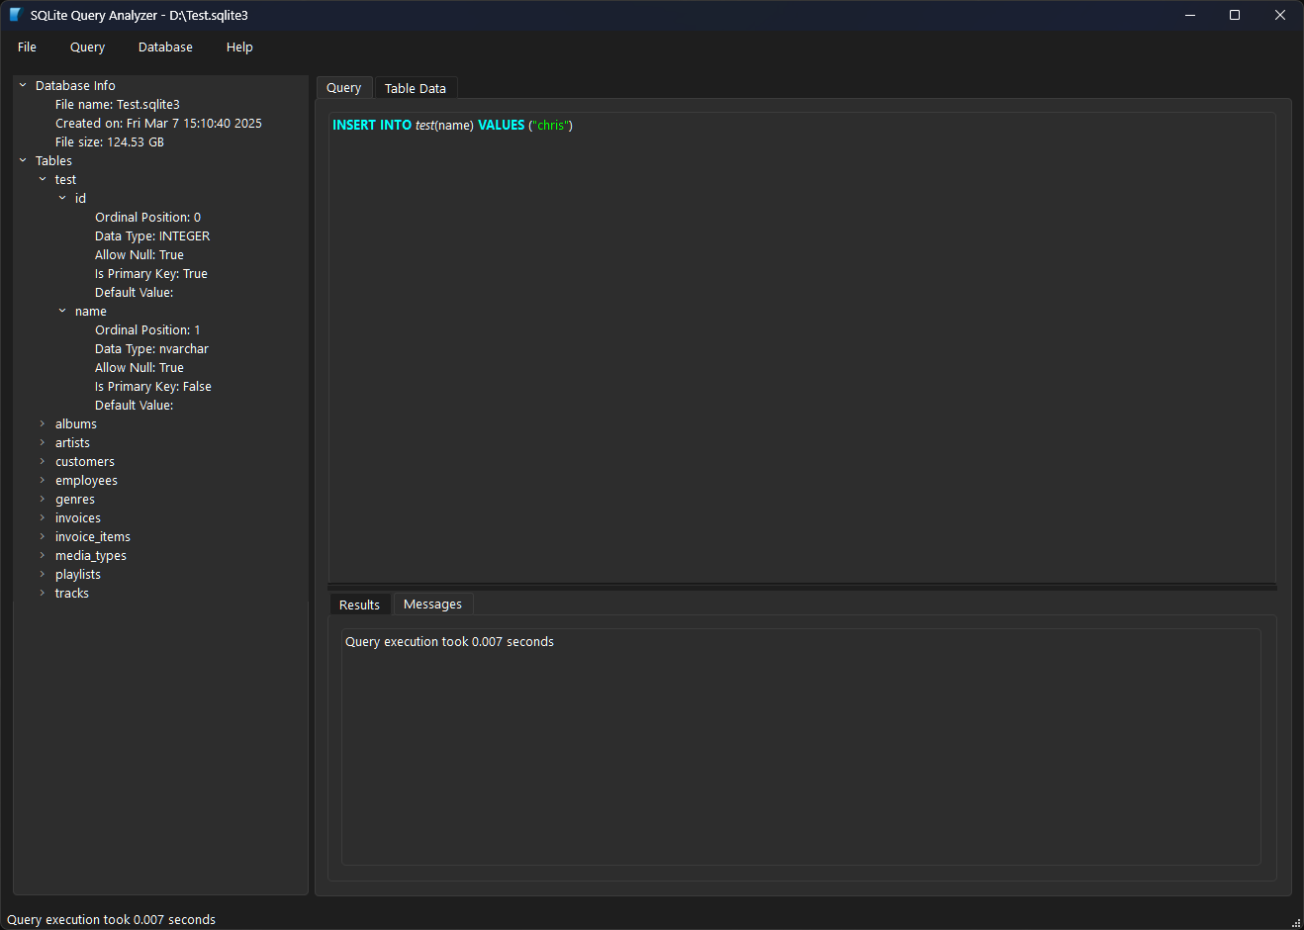Collapse the id column chevron
1304x930 pixels.
point(62,198)
